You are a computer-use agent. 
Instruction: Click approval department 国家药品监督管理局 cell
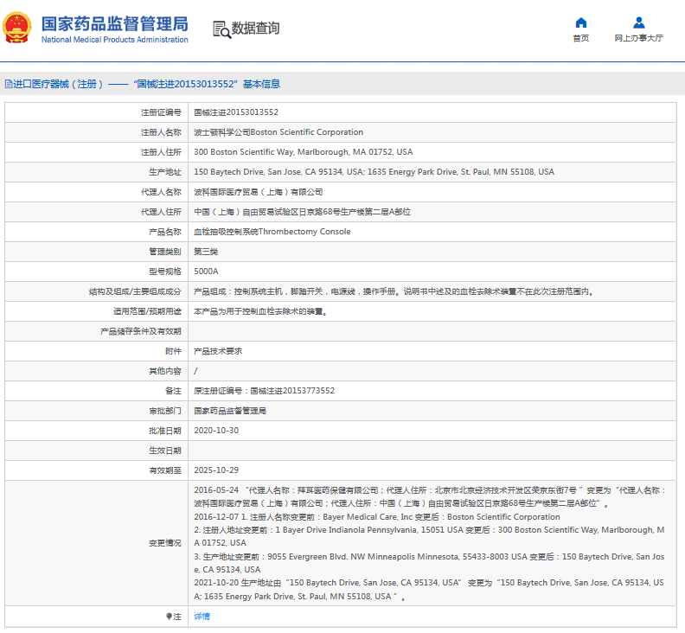tap(230, 411)
